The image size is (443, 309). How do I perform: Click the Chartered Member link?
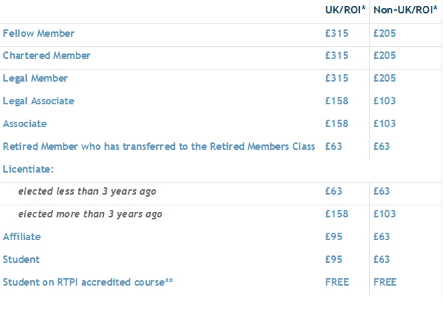click(47, 56)
